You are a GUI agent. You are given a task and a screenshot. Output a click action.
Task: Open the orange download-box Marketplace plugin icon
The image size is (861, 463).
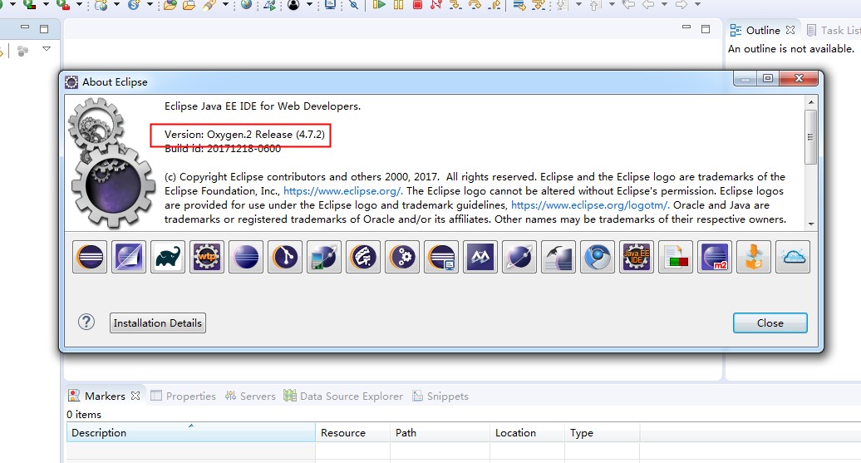coord(753,257)
